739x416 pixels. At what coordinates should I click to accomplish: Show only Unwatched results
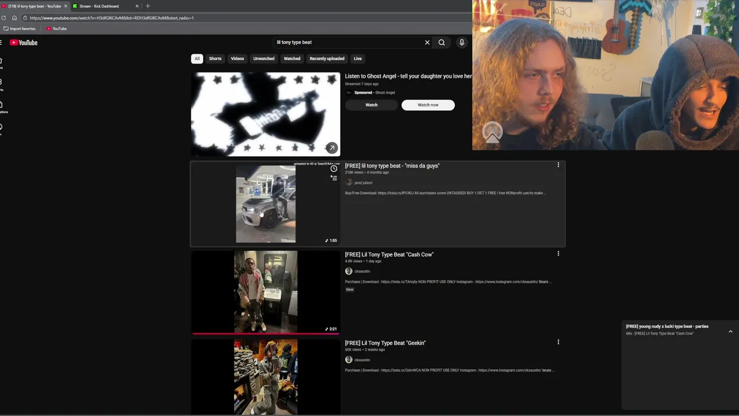coord(264,58)
